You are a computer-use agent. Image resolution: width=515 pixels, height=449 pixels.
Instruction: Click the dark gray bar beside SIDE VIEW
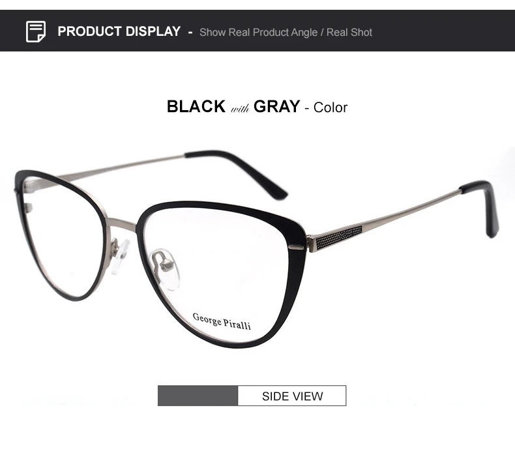(x=198, y=396)
